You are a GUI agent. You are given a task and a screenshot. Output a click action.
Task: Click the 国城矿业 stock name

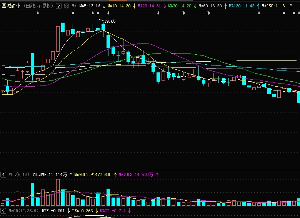[x=11, y=6]
